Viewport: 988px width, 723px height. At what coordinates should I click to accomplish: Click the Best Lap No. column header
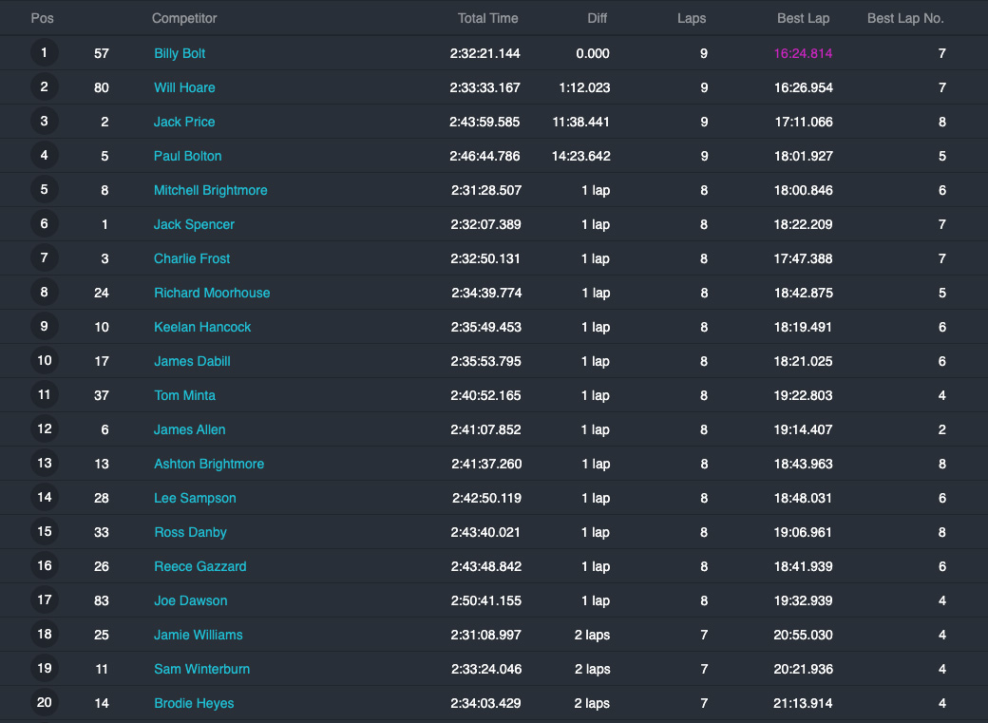[905, 18]
